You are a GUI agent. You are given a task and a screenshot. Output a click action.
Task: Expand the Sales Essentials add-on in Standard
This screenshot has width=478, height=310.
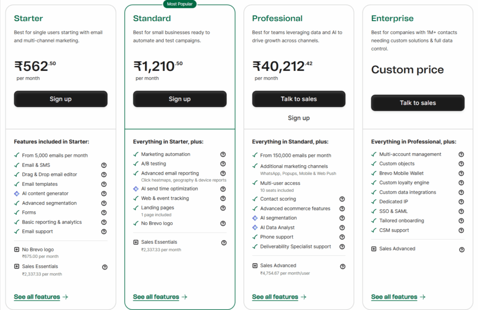point(136,242)
